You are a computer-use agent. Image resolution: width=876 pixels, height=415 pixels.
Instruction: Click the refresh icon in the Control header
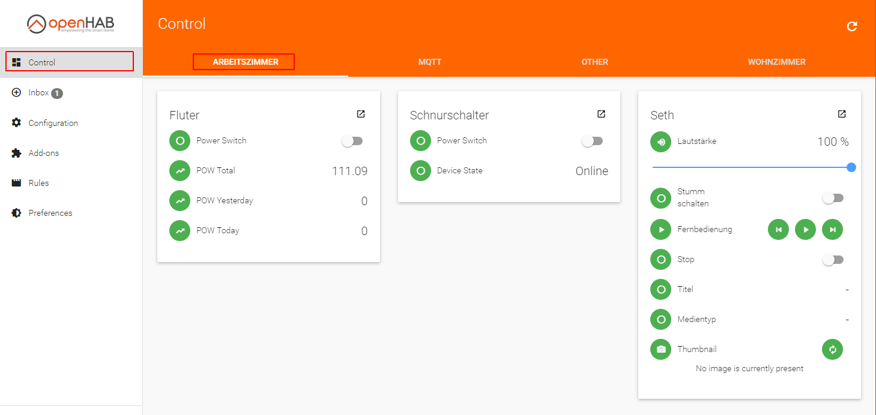pos(851,26)
